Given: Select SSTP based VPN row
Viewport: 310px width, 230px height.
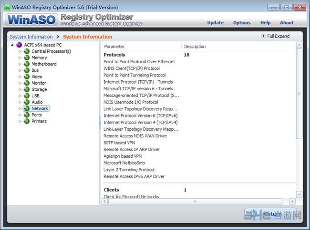Looking at the screenshot, I should pos(199,143).
